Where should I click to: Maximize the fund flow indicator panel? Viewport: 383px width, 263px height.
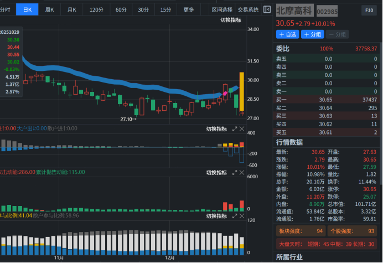click(235, 129)
